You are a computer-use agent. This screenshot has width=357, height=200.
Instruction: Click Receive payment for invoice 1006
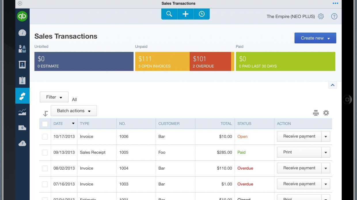coord(299,136)
